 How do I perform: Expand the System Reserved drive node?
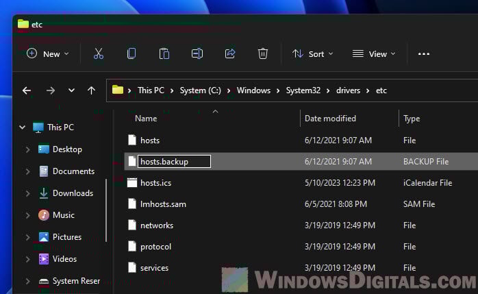point(28,281)
